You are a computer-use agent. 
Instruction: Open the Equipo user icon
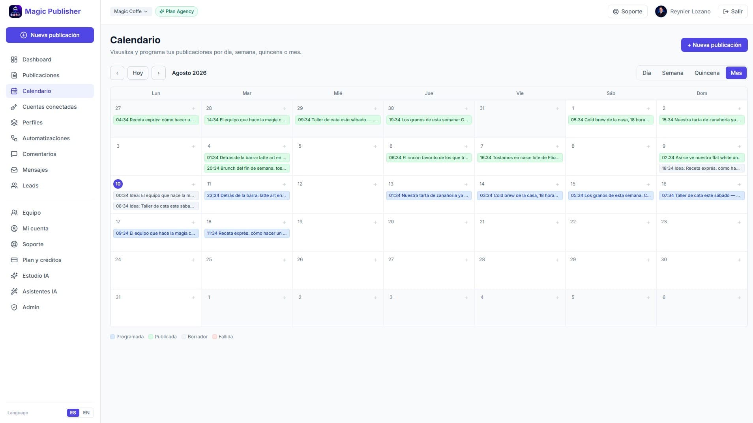(14, 213)
